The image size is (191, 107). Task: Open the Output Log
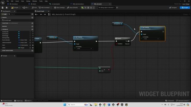click(x=18, y=101)
